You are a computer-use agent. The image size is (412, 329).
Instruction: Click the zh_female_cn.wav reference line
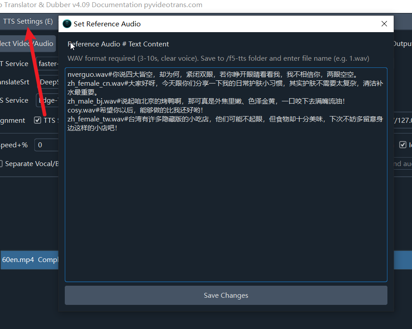tap(225, 88)
